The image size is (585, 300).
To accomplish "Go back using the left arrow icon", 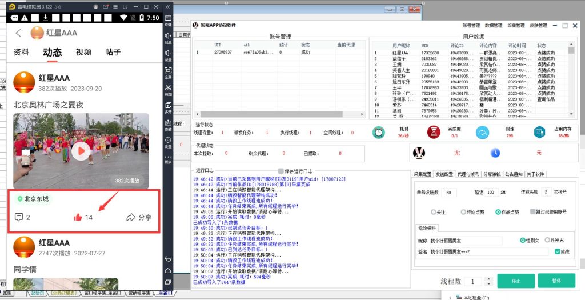I will tap(18, 33).
